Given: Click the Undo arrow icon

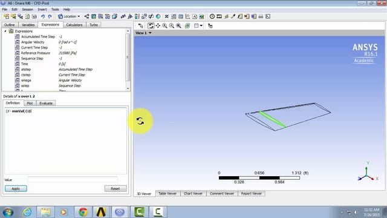Looking at the screenshot, I should point(43,16).
